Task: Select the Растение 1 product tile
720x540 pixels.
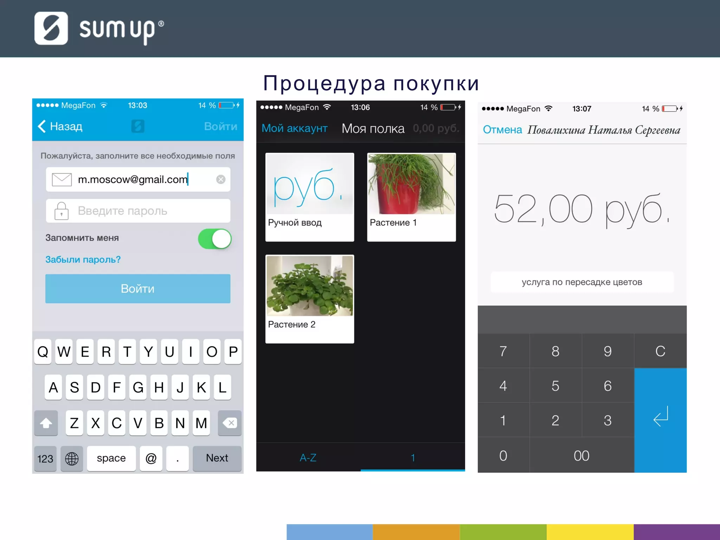Action: (x=411, y=197)
